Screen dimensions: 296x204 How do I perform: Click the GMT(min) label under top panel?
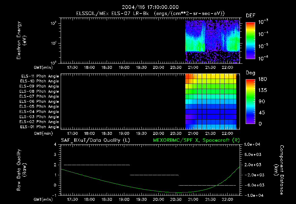(43, 67)
